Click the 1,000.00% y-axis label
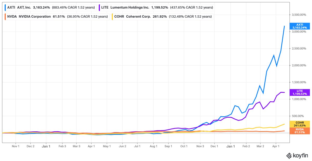Viewport: 312px width, 161px height. [300, 99]
